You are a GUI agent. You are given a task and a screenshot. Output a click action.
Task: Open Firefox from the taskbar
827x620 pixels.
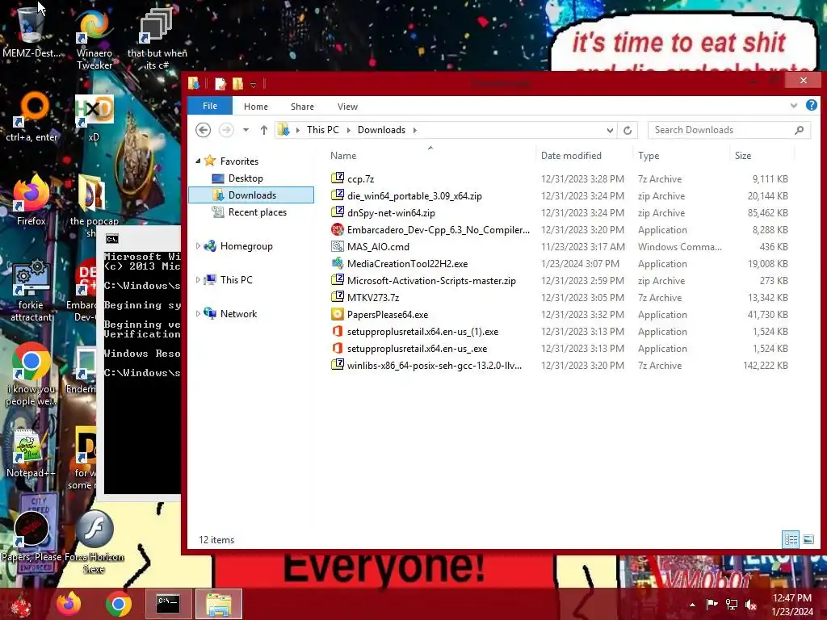click(x=69, y=604)
